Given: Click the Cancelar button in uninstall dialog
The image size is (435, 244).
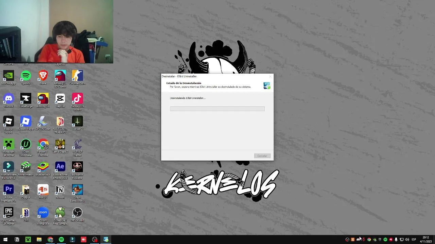Looking at the screenshot, I should point(262,156).
